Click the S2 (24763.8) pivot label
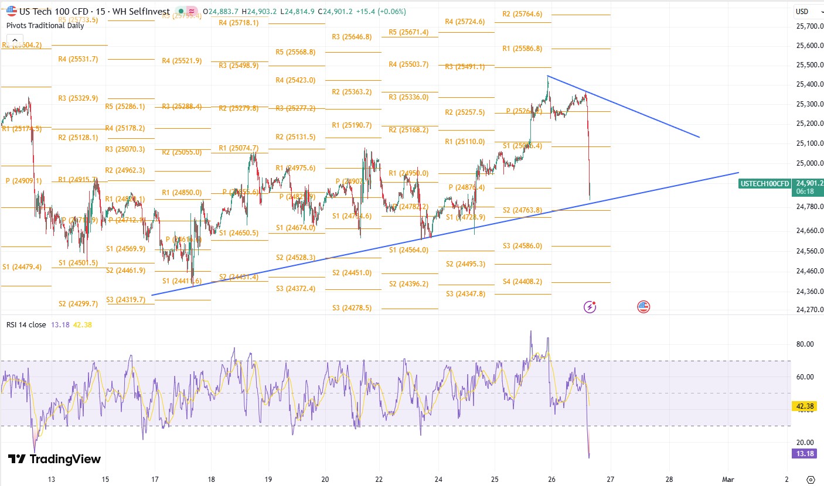824x486 pixels. [522, 210]
